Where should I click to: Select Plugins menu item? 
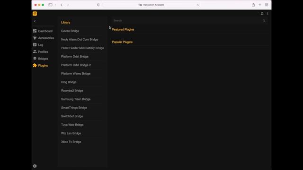[x=43, y=66]
